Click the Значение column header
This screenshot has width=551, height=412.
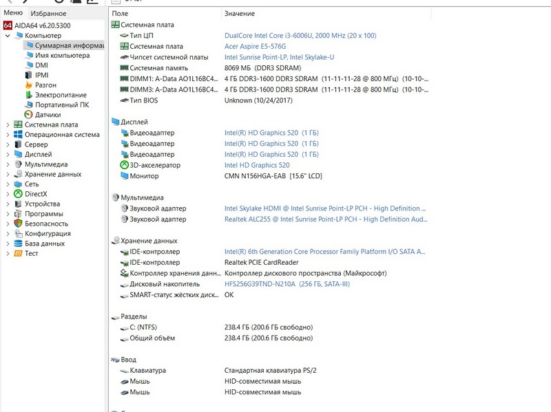pyautogui.click(x=239, y=14)
